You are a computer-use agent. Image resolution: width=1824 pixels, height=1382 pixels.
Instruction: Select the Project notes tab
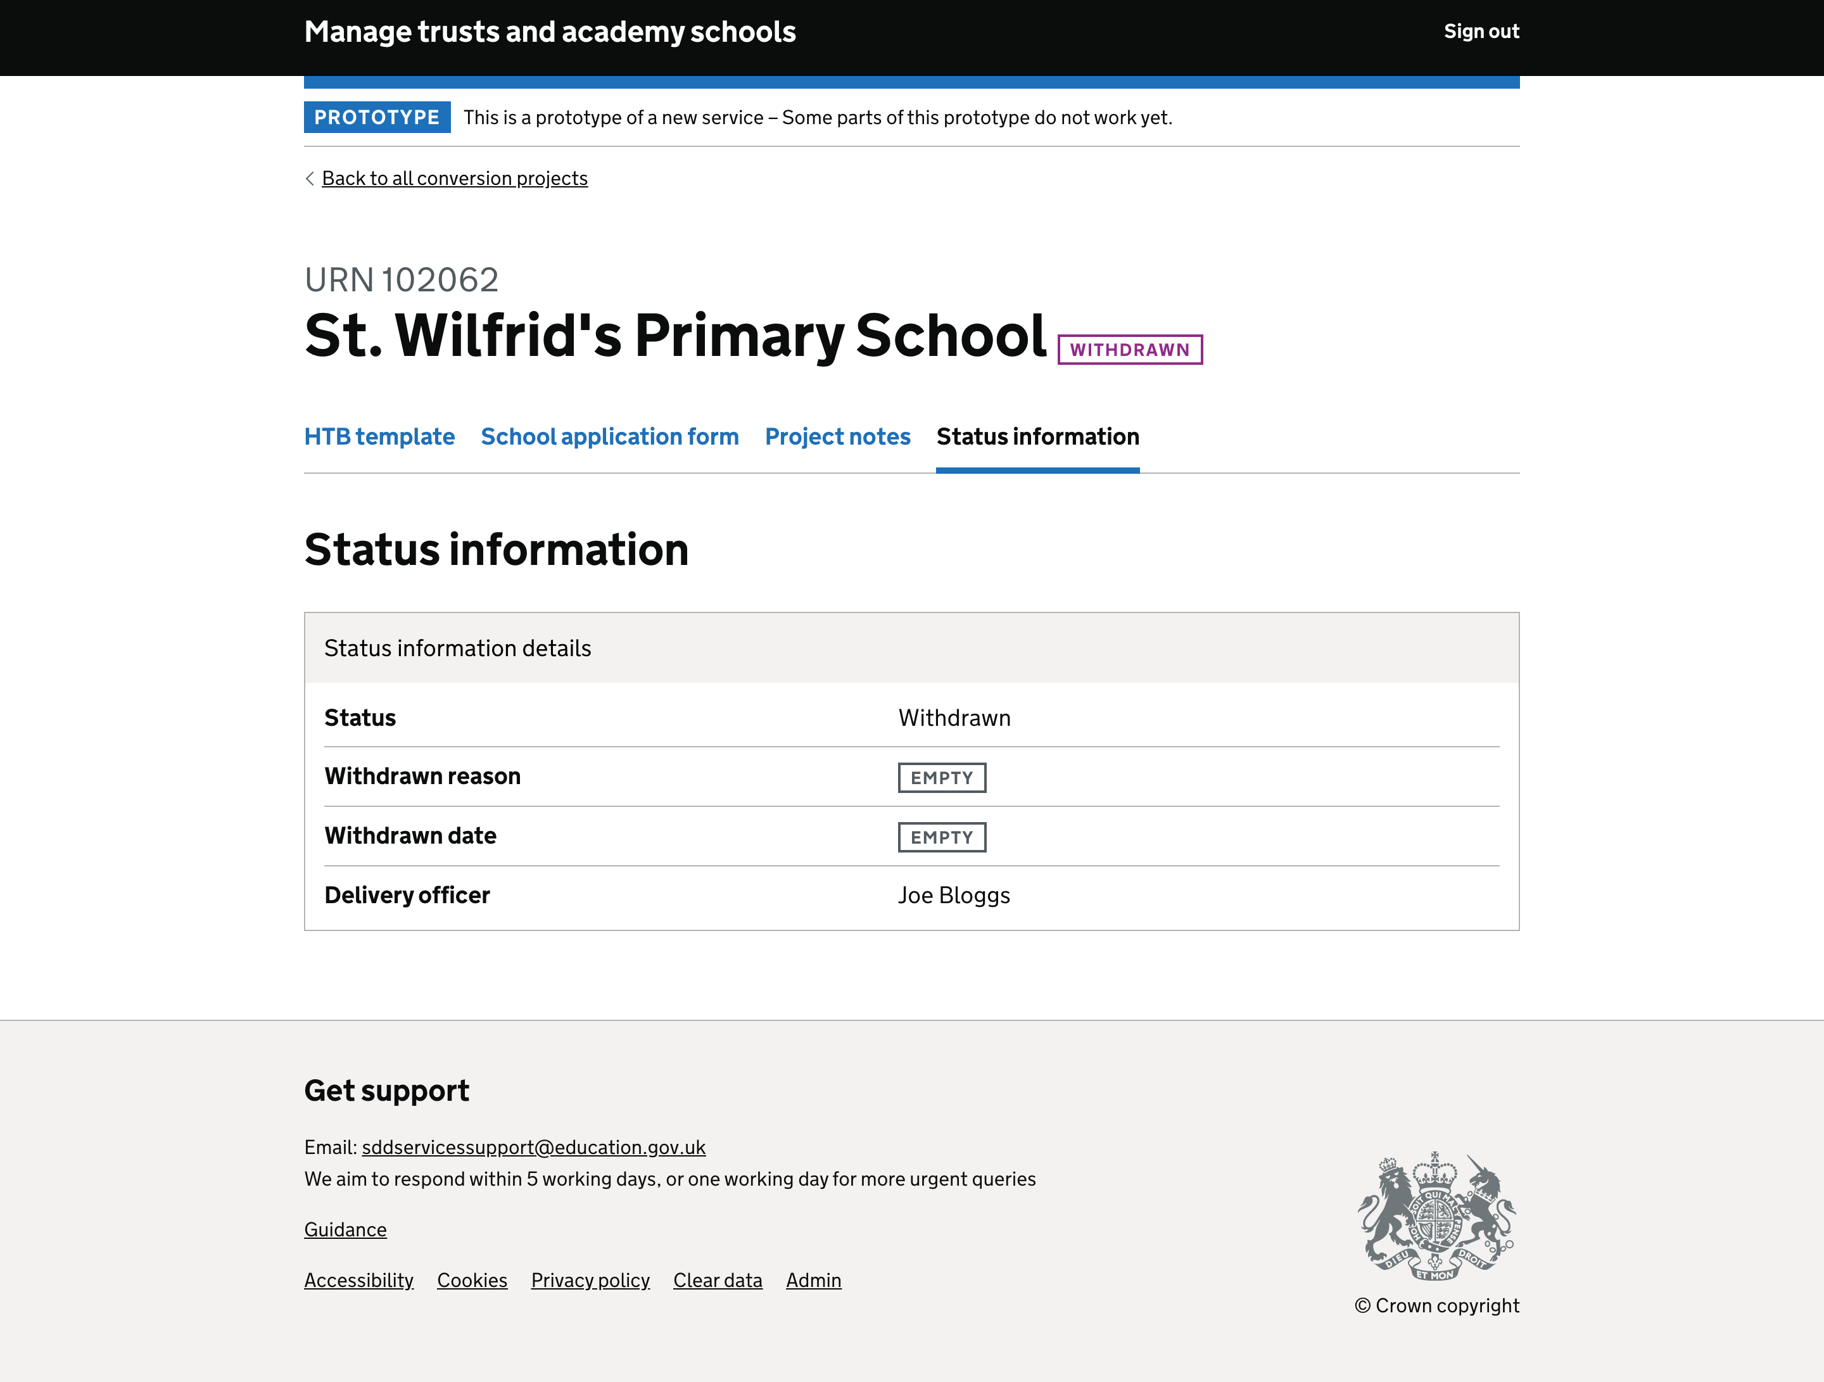[837, 436]
